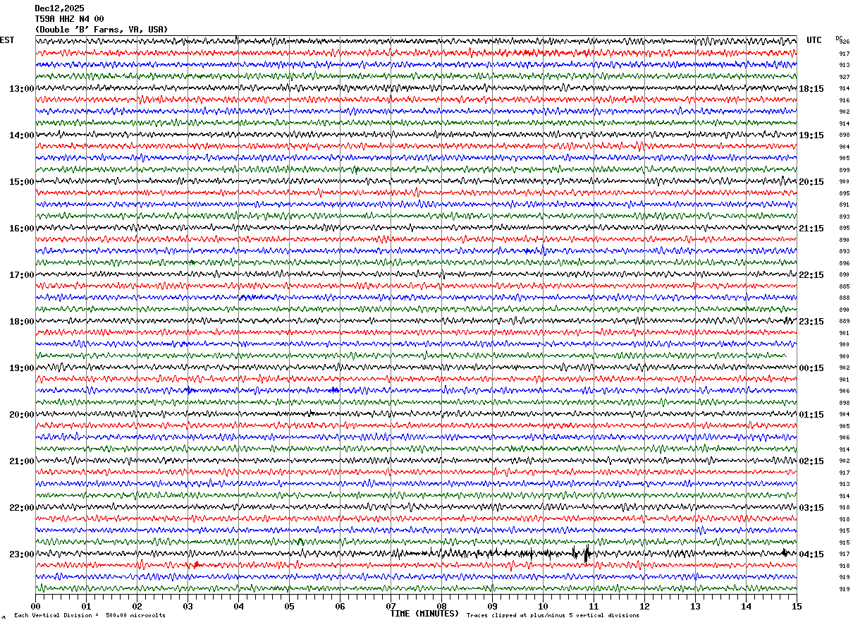Click the "Each Vertical Division = 500.00 microvolts" note
This screenshot has height=625, width=853.
pyautogui.click(x=90, y=615)
